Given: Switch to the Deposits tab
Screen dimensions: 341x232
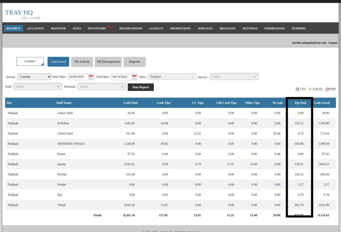Looking at the screenshot, I should pyautogui.click(x=135, y=62).
